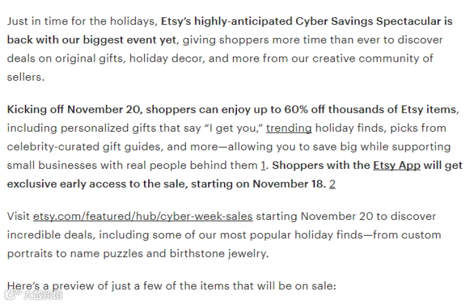
Task: Click the bold "60% off" text
Action: 305,110
